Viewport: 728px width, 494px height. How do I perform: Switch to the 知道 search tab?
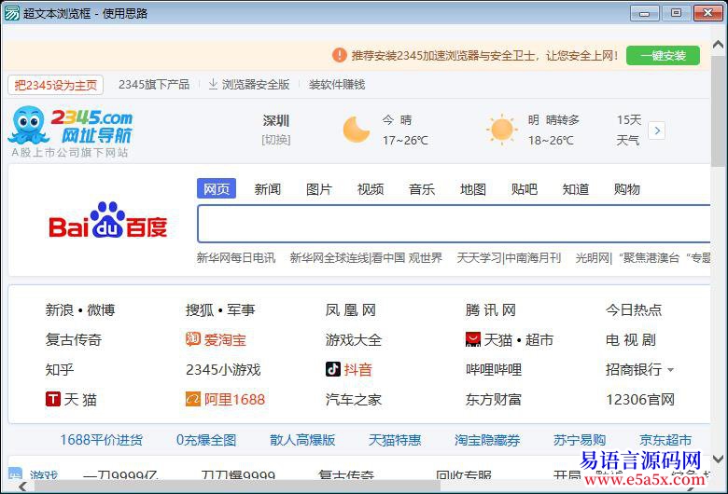click(x=576, y=189)
